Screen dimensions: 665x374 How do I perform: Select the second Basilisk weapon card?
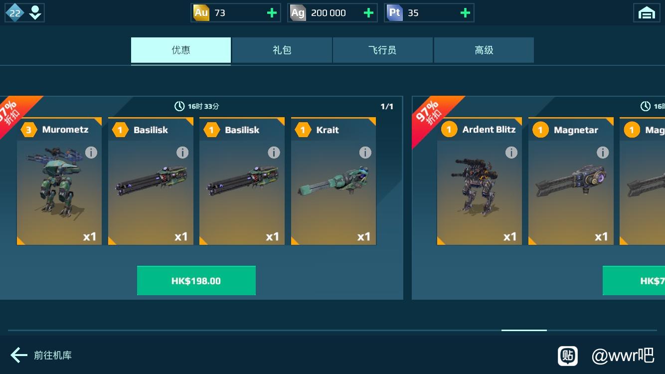click(x=242, y=182)
